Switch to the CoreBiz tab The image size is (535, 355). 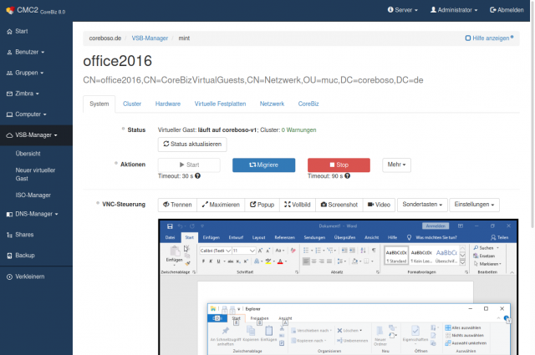308,104
